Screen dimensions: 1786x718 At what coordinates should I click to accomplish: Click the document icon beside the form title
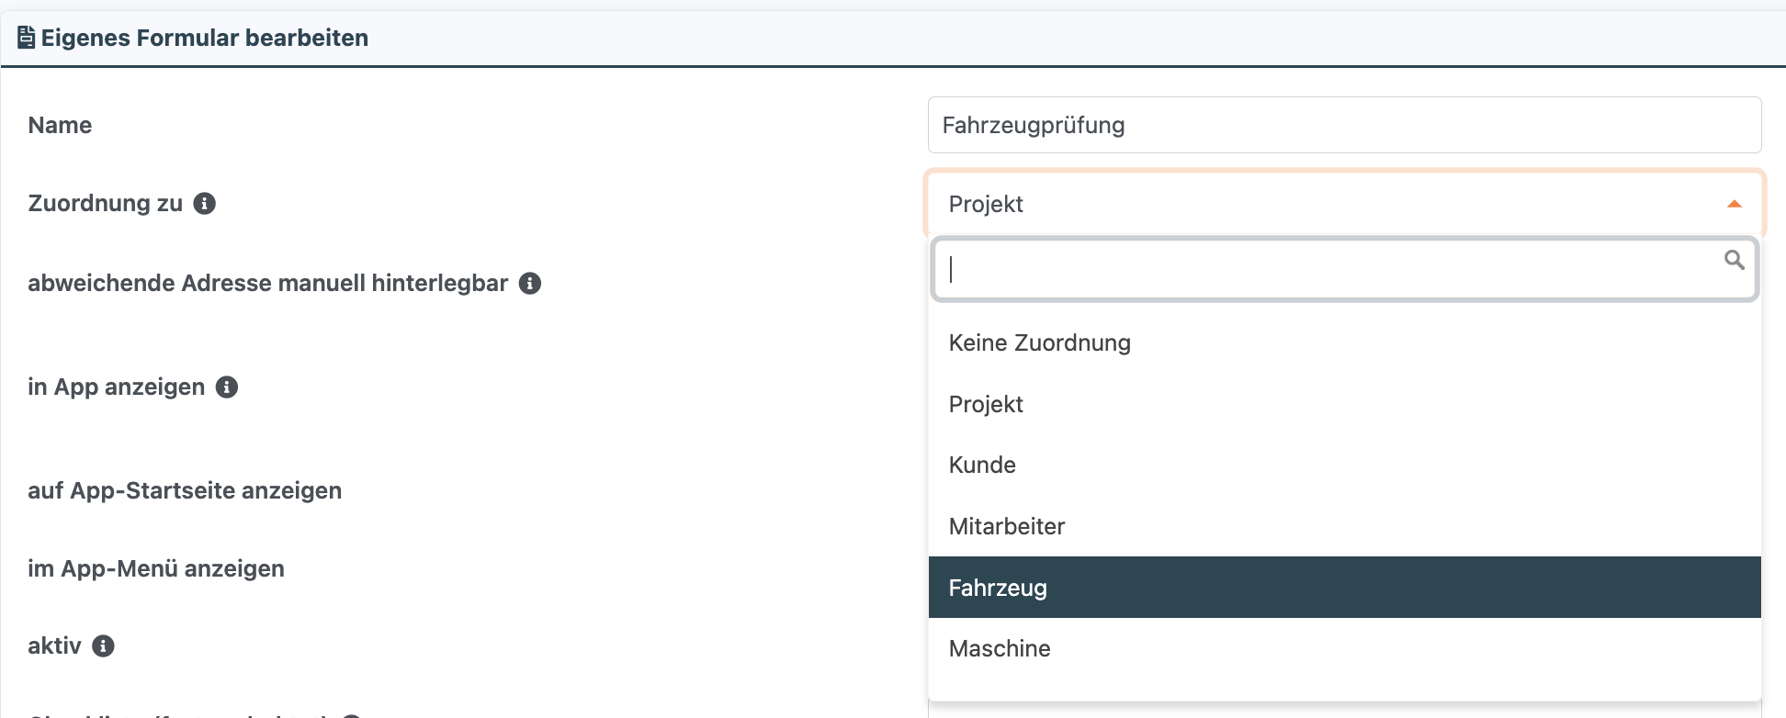tap(27, 38)
